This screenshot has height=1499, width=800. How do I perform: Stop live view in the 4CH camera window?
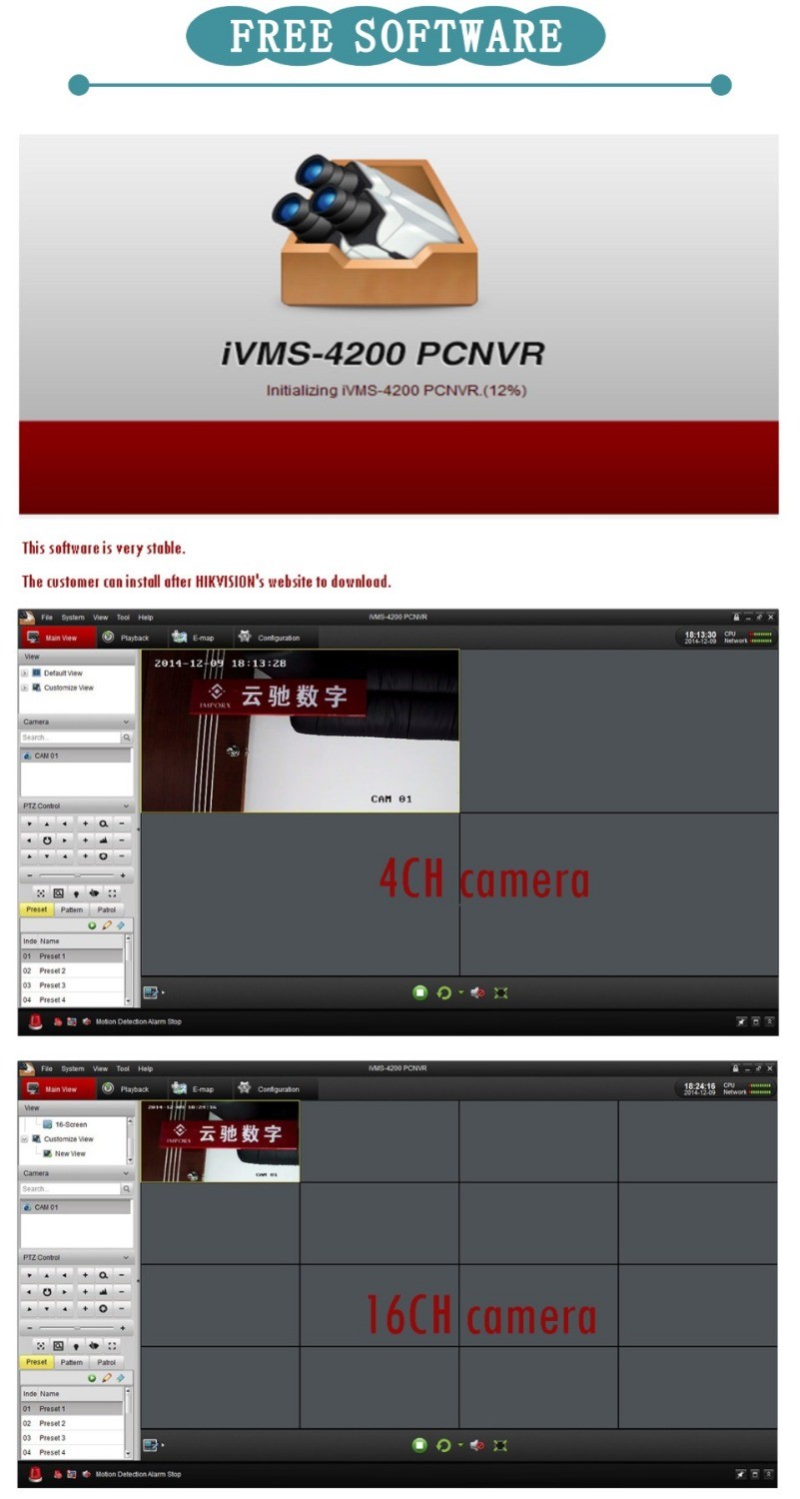tap(419, 992)
